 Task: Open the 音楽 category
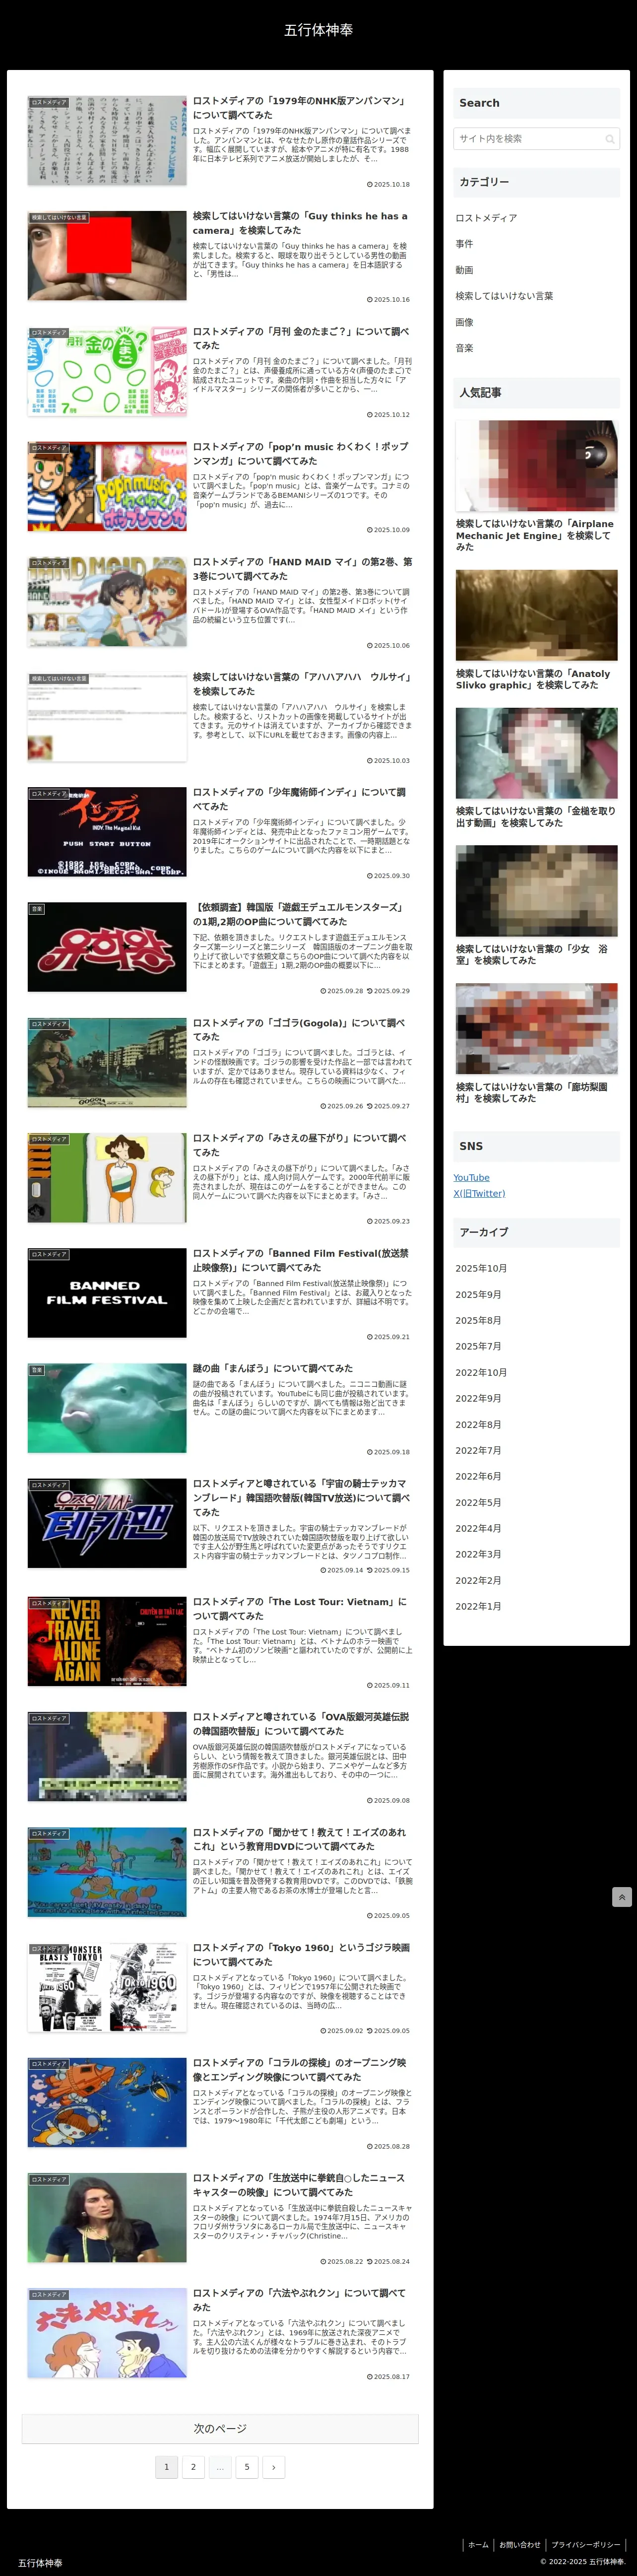(x=464, y=348)
